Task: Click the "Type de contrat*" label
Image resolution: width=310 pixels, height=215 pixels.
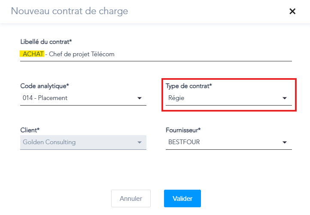Action: click(x=189, y=86)
